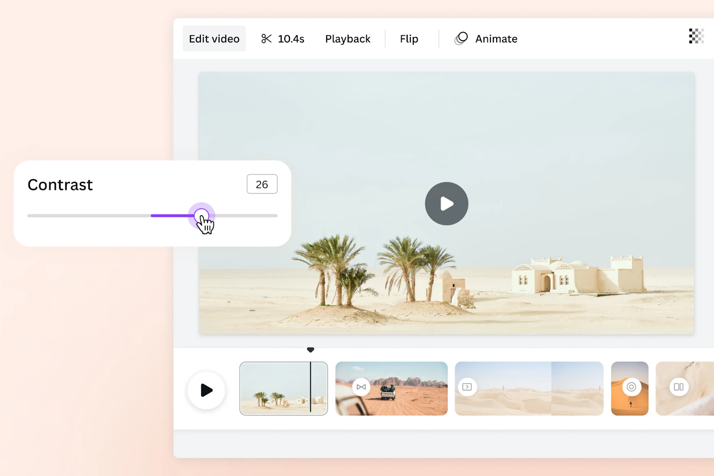This screenshot has width=714, height=476.
Task: Select the jeep desert clip thumbnail
Action: coord(391,388)
